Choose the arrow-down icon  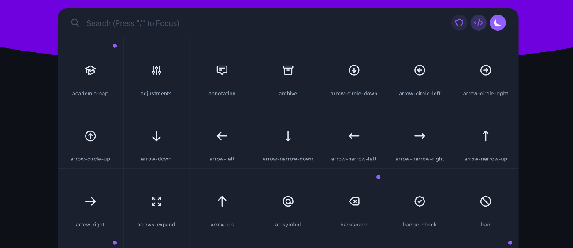tap(156, 136)
